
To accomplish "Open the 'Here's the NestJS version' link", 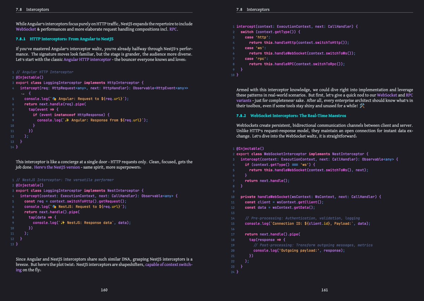I will (x=57, y=167).
